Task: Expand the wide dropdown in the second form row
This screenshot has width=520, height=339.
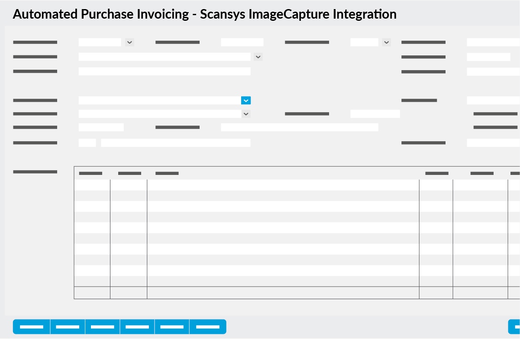Action: coord(258,57)
